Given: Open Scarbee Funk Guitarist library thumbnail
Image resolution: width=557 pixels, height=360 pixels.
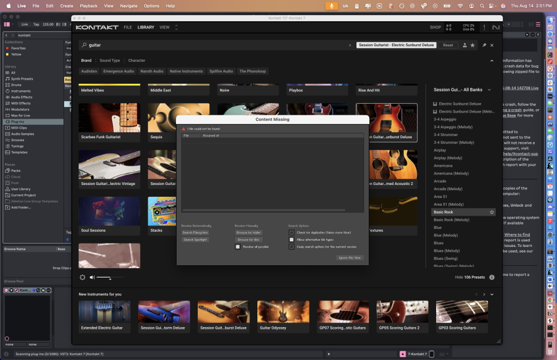Looking at the screenshot, I should (x=109, y=123).
